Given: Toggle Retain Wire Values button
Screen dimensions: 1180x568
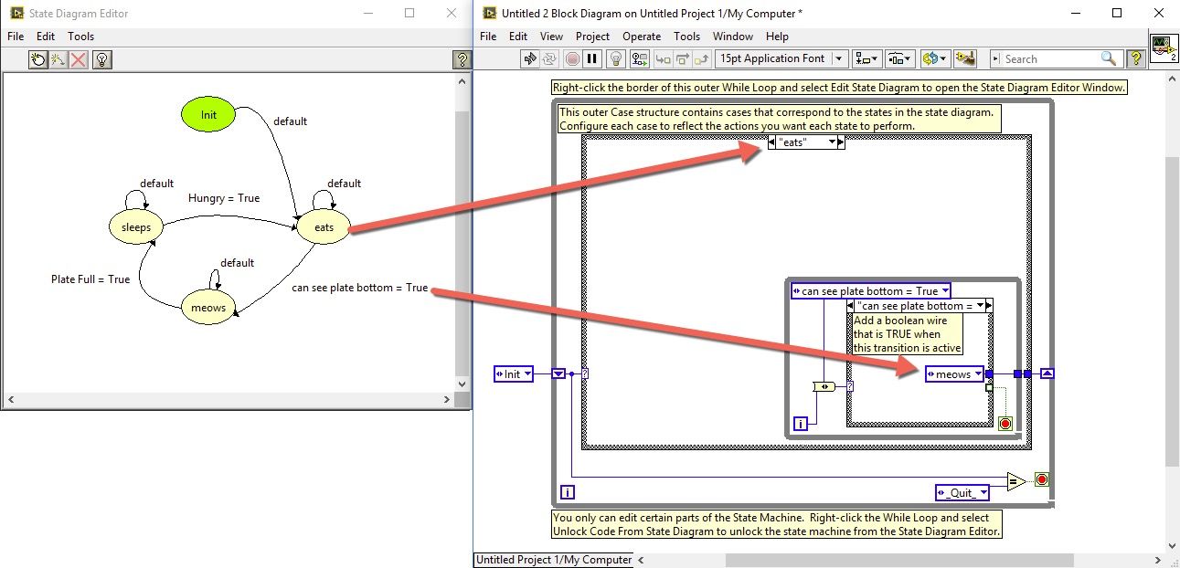Looking at the screenshot, I should tap(639, 58).
